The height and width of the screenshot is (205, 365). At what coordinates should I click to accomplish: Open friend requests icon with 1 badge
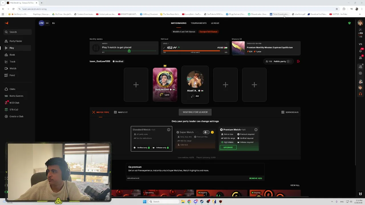[361, 58]
